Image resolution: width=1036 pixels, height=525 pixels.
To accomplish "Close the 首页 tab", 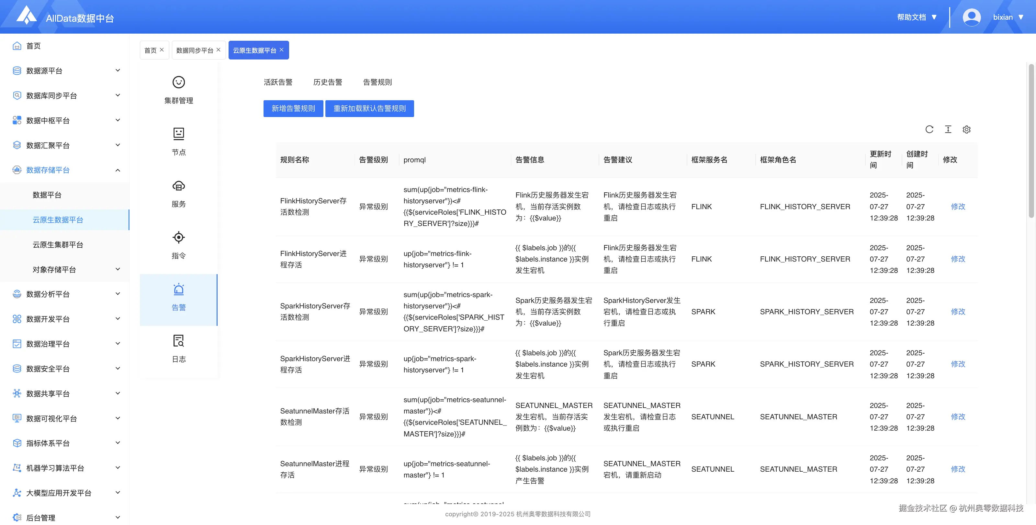I will coord(162,50).
